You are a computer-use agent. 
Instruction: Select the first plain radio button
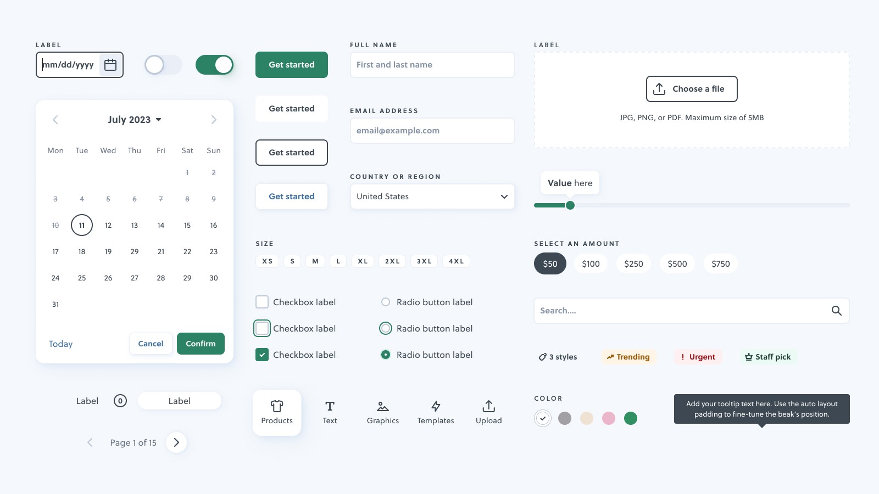pyautogui.click(x=386, y=302)
